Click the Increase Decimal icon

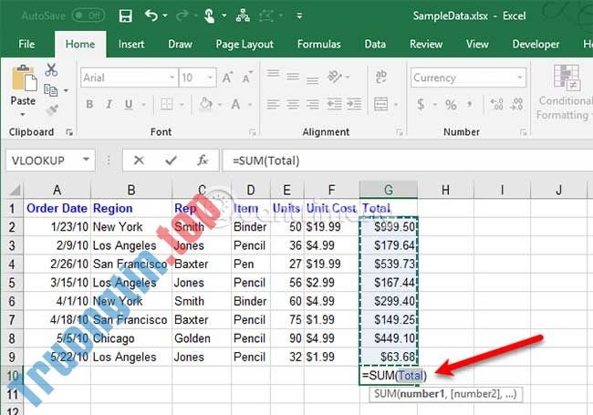tap(496, 104)
